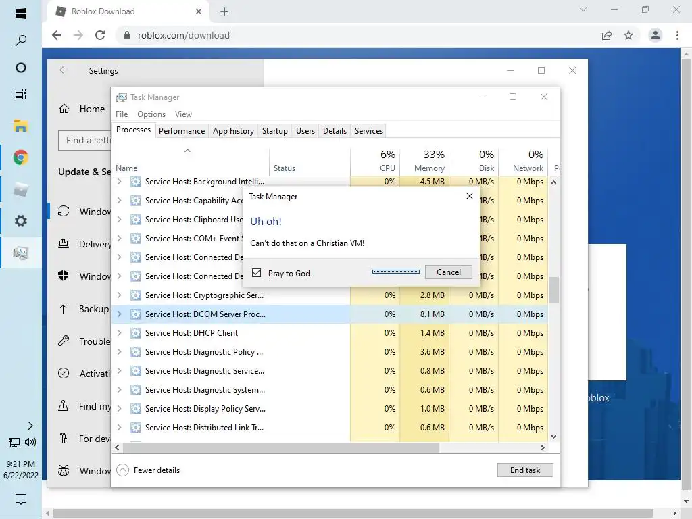This screenshot has height=519, width=692.
Task: Toggle the Pray to God checkbox
Action: pos(256,273)
